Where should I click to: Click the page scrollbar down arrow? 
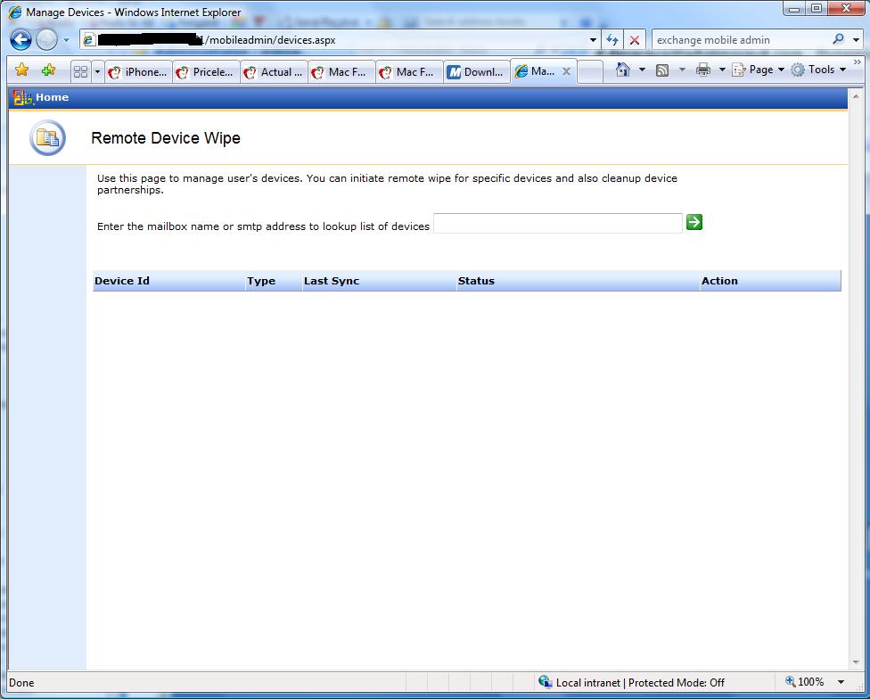(855, 662)
